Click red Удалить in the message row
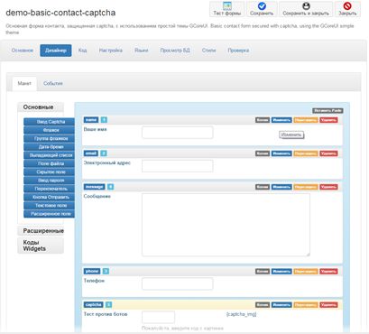This screenshot has width=369, height=334. pyautogui.click(x=328, y=187)
